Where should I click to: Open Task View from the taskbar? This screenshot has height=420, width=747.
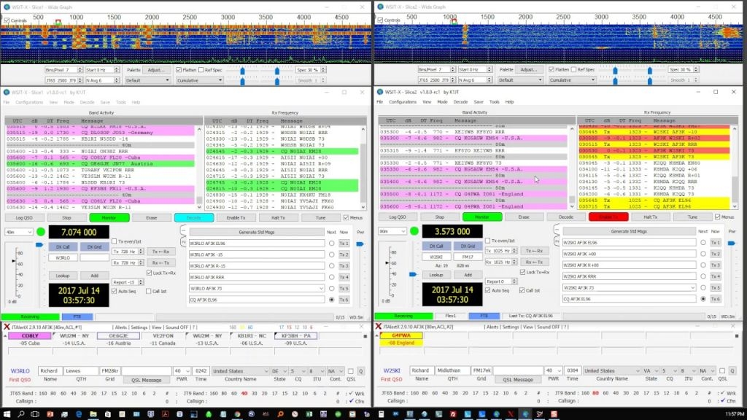[x=35, y=414]
